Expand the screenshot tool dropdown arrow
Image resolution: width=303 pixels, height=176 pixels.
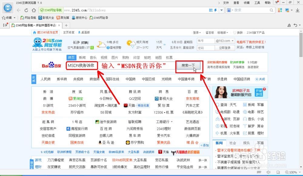(292, 10)
